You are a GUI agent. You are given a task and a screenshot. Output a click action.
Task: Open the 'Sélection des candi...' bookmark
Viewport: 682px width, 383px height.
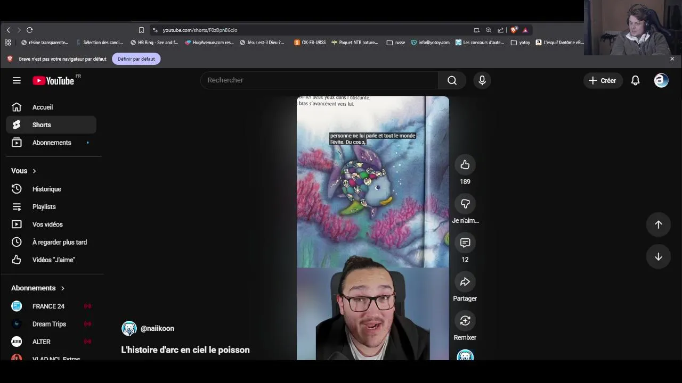click(99, 43)
